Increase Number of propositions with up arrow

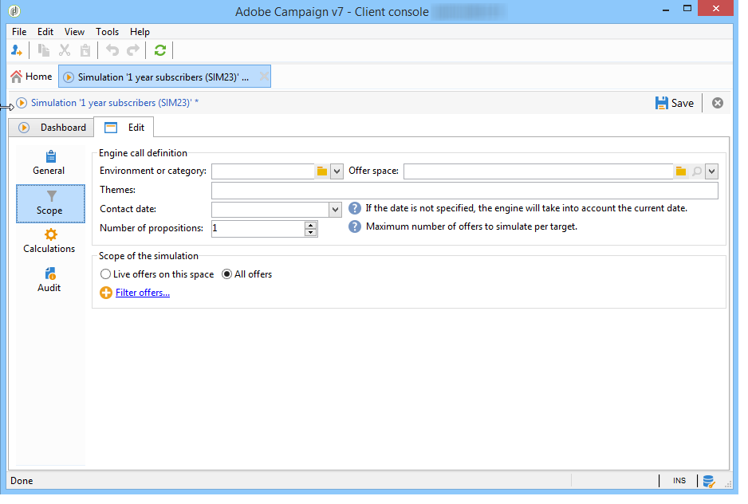click(x=310, y=225)
